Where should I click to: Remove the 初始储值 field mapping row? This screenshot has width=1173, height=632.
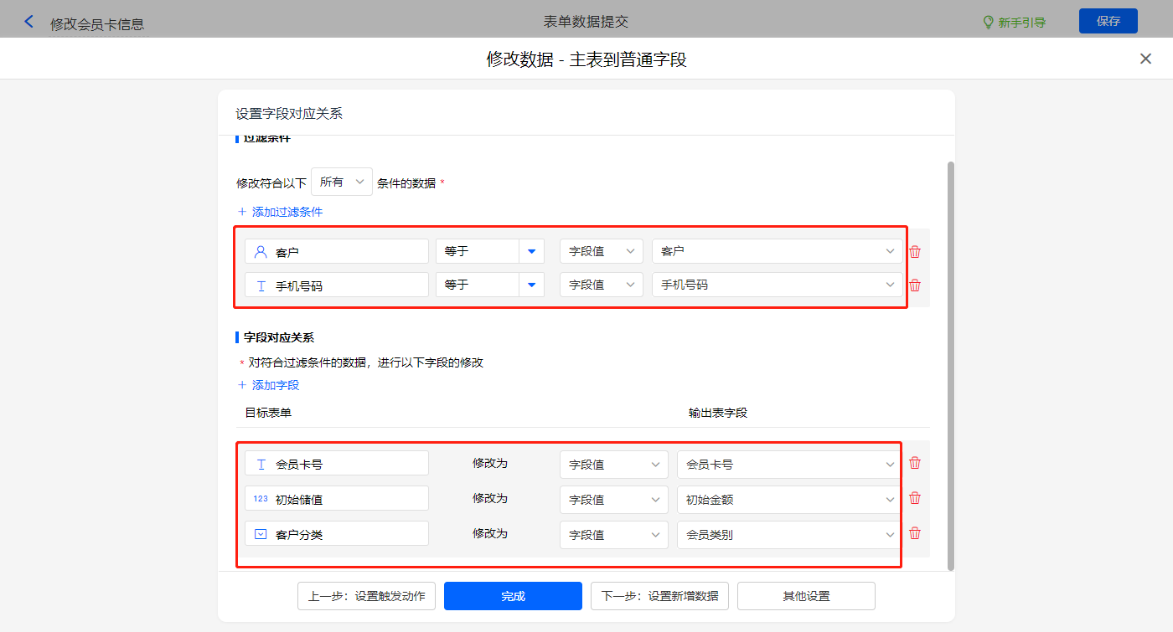[915, 498]
